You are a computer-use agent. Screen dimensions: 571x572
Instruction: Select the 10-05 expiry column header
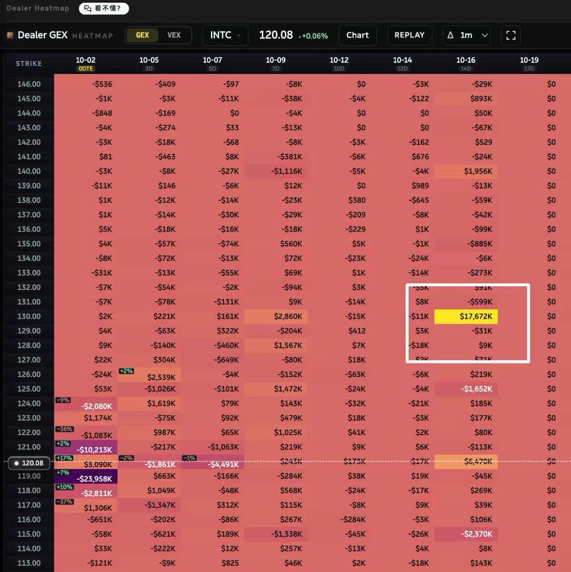point(149,63)
